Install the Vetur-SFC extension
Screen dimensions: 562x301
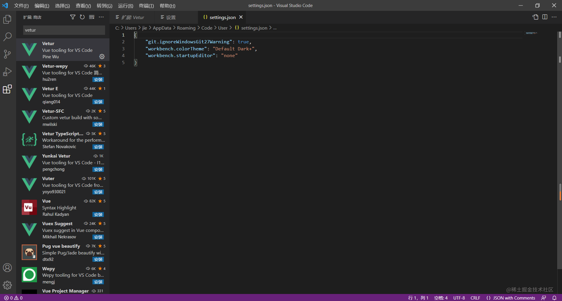pos(98,124)
